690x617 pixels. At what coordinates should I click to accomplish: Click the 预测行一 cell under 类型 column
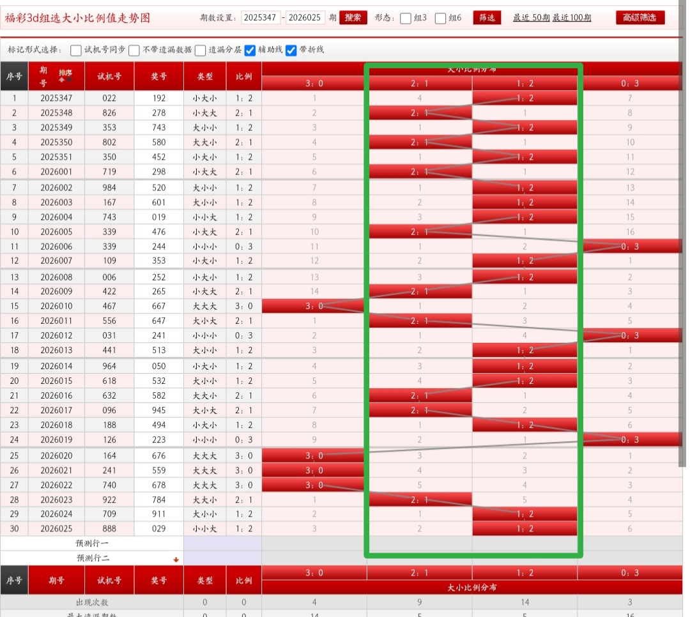coord(204,544)
